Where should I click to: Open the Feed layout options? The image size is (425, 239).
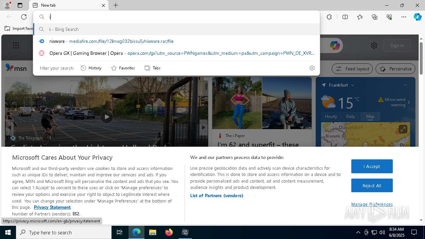pyautogui.click(x=353, y=69)
